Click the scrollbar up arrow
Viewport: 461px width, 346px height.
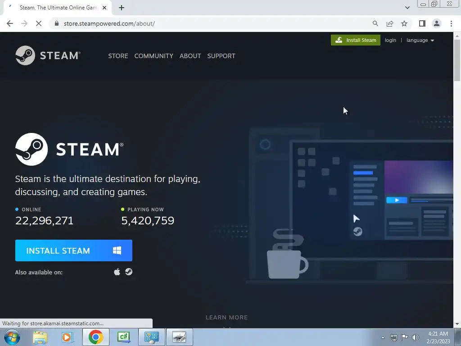click(x=457, y=36)
